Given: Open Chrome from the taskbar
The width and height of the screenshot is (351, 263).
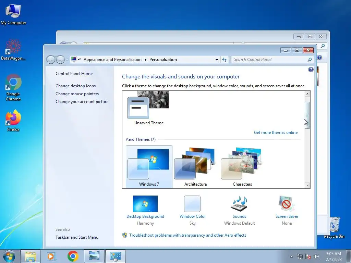Looking at the screenshot, I should pos(73,256).
